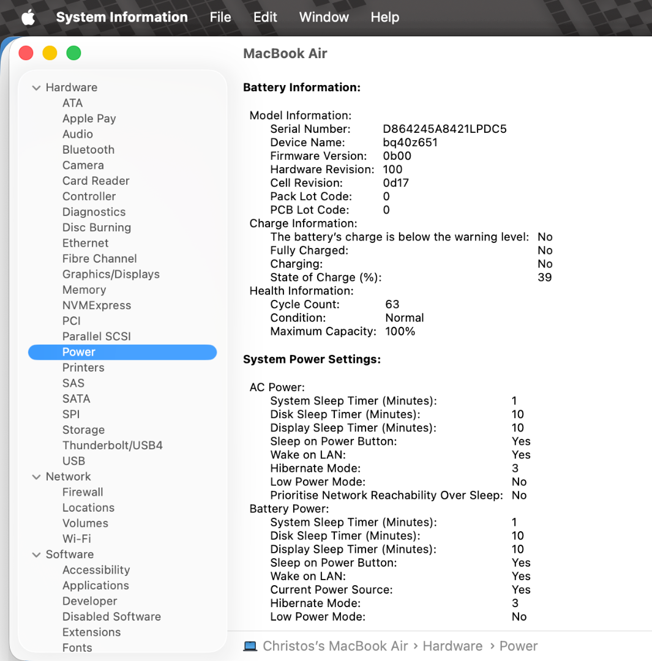652x661 pixels.
Task: Close the System Information window
Action: coord(26,53)
